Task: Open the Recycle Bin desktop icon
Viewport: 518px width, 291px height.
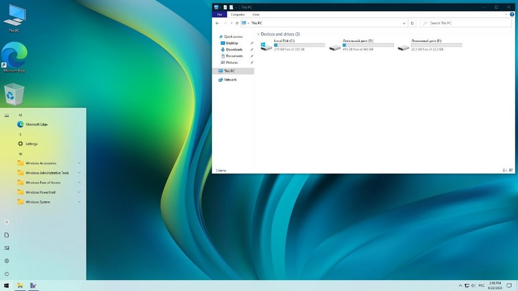Action: coord(14,94)
